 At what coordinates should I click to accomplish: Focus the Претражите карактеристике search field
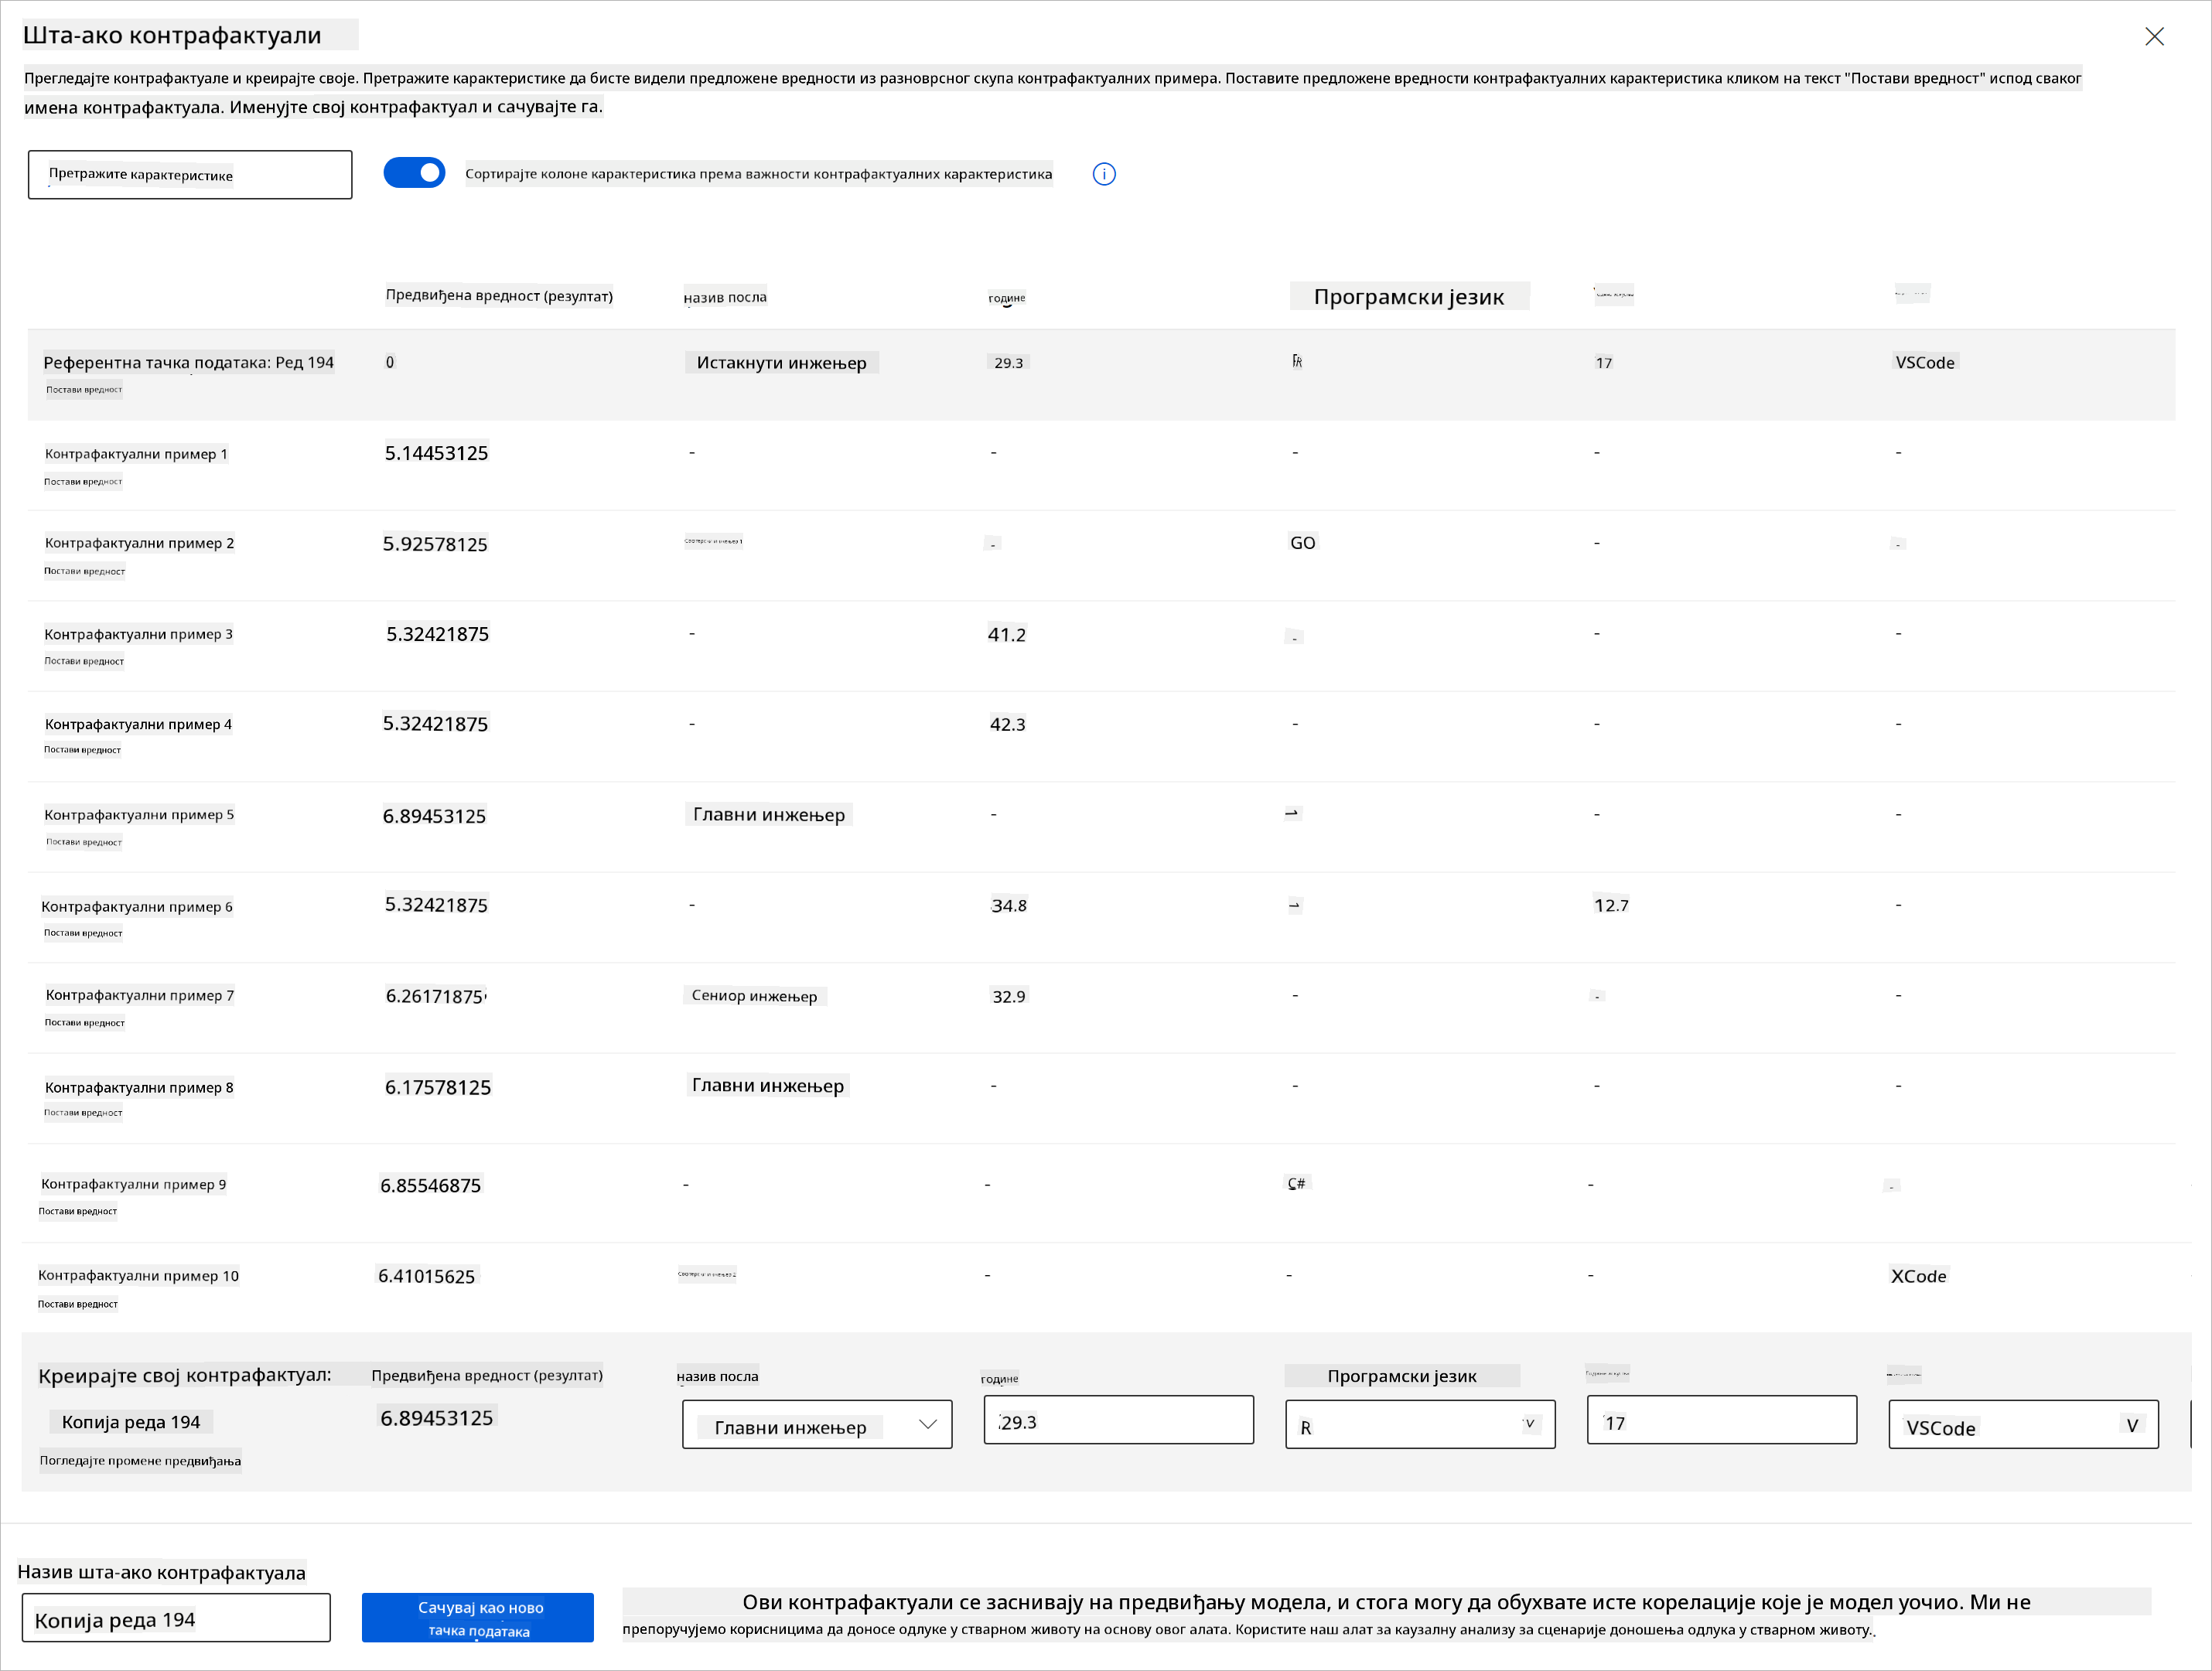pyautogui.click(x=190, y=175)
